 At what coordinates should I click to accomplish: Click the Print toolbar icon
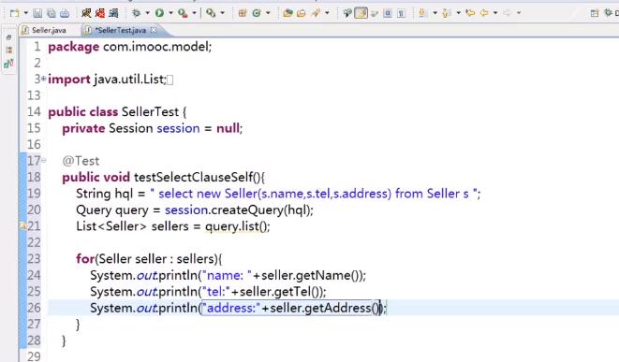tap(65, 13)
